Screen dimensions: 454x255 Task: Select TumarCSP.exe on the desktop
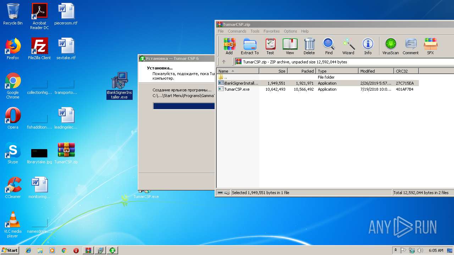point(146,194)
